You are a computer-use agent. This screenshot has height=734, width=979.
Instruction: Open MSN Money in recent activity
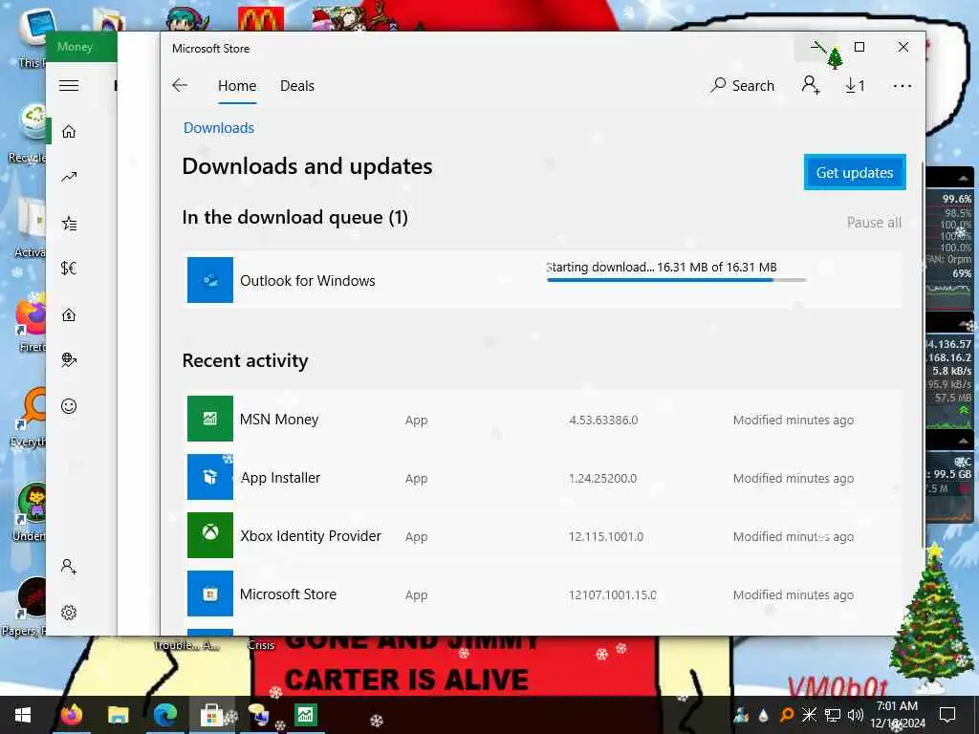(279, 420)
